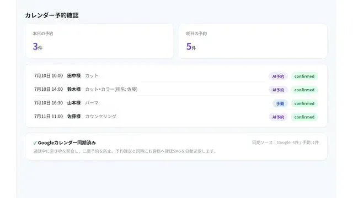Select the AI予約 badge on 田中様's row

(278, 76)
